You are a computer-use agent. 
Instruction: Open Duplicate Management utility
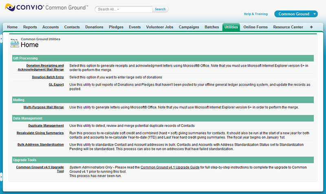pos(46,125)
